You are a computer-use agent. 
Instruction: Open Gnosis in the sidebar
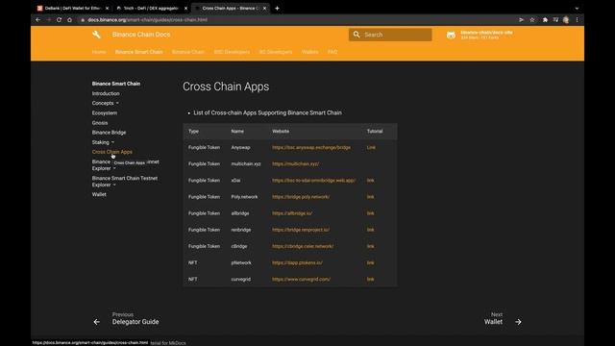[100, 123]
